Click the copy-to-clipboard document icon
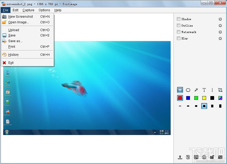 188,157
